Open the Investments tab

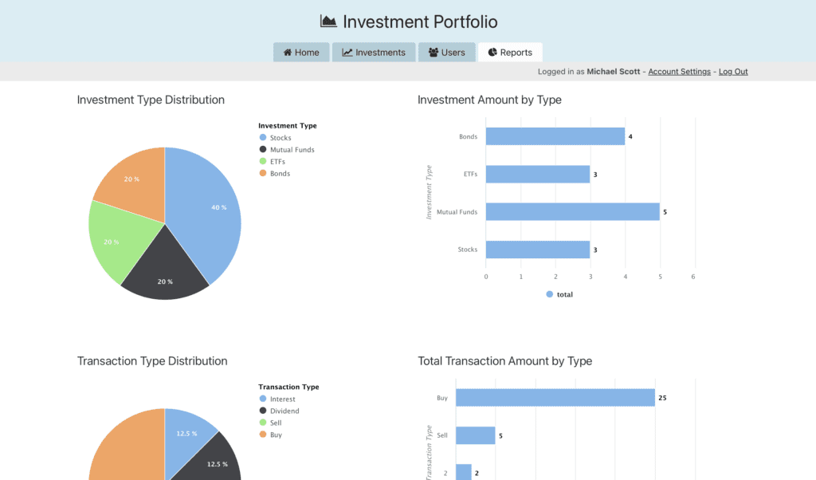pyautogui.click(x=374, y=53)
